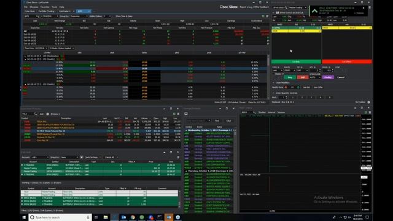Open Account dropdown in order book
The height and width of the screenshot is (221, 393).
(x=39, y=157)
